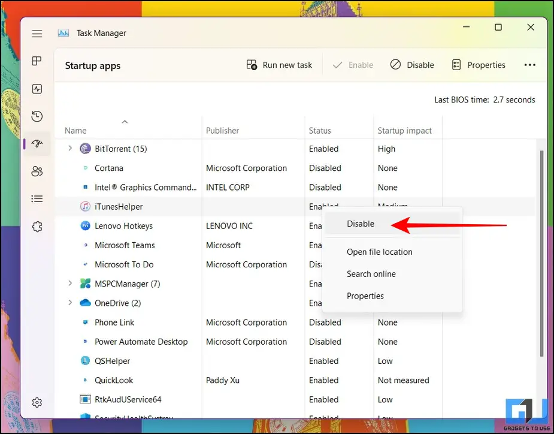
Task: Click the Phone Link icon
Action: (85, 323)
